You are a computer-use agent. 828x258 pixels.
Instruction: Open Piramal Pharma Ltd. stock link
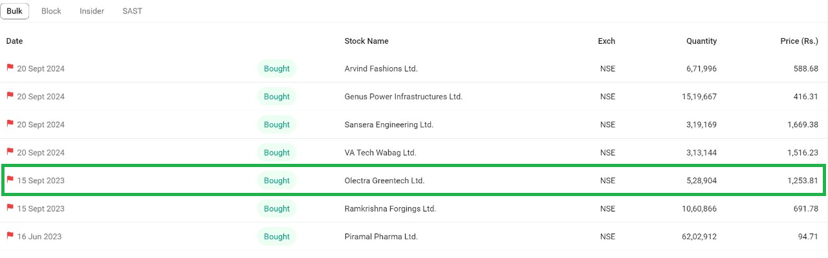point(381,237)
